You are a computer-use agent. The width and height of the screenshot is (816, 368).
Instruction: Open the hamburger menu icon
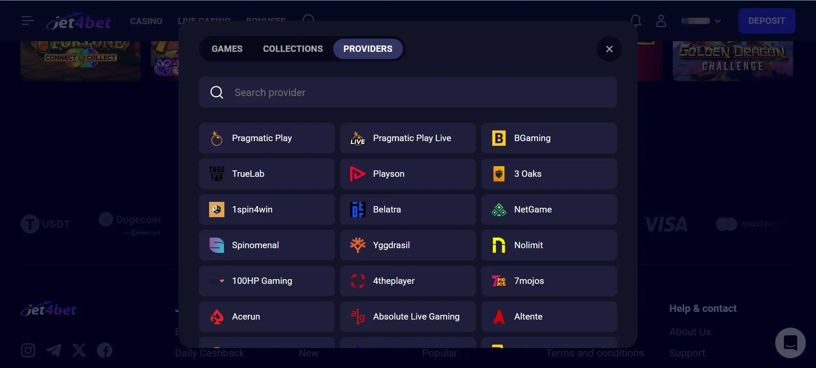click(x=28, y=21)
